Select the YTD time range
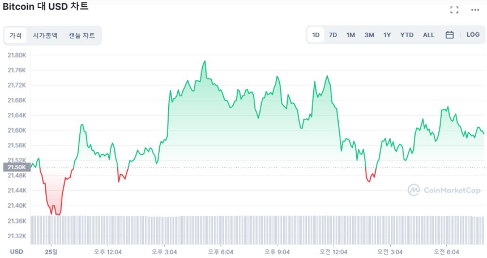The width and height of the screenshot is (487, 258). click(407, 35)
